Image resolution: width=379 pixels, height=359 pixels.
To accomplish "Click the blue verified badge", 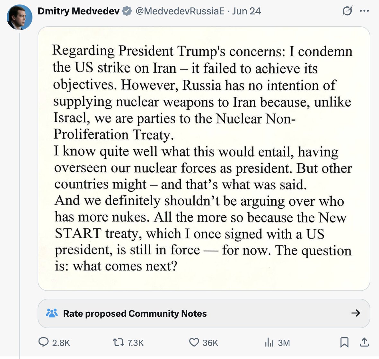I will (x=127, y=11).
